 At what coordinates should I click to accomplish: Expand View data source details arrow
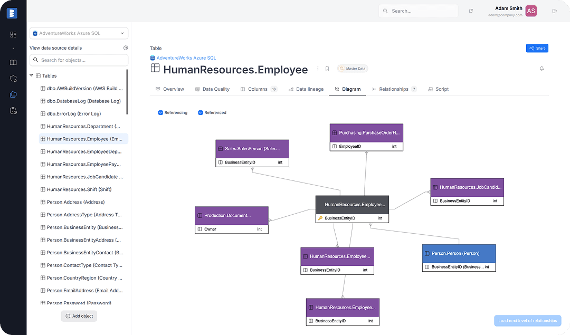[126, 48]
